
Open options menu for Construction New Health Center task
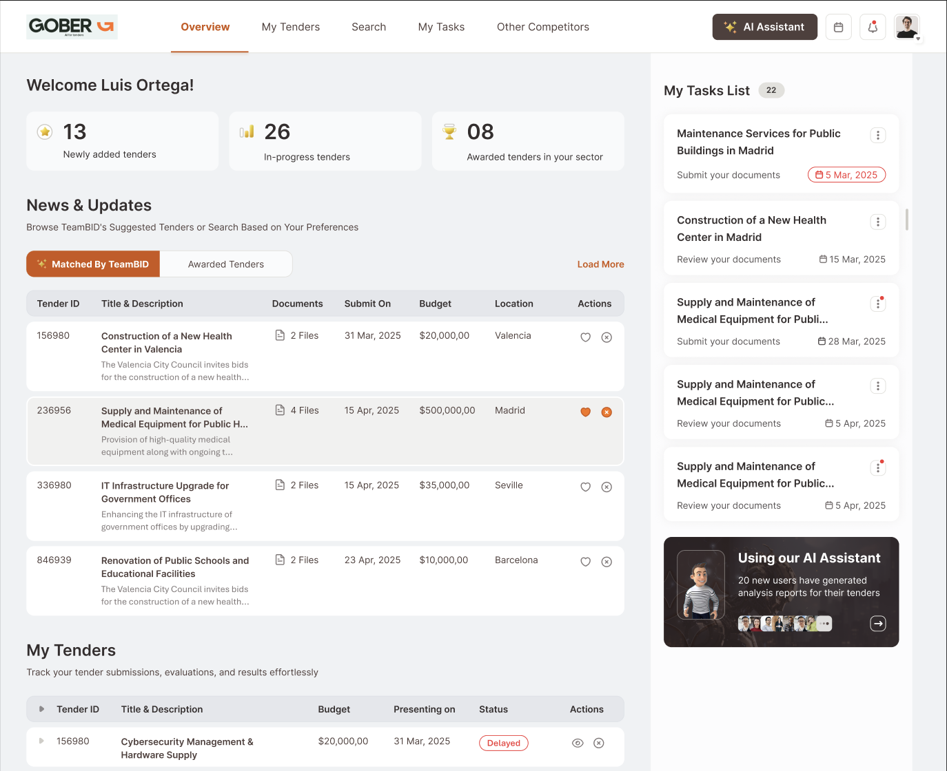click(877, 222)
